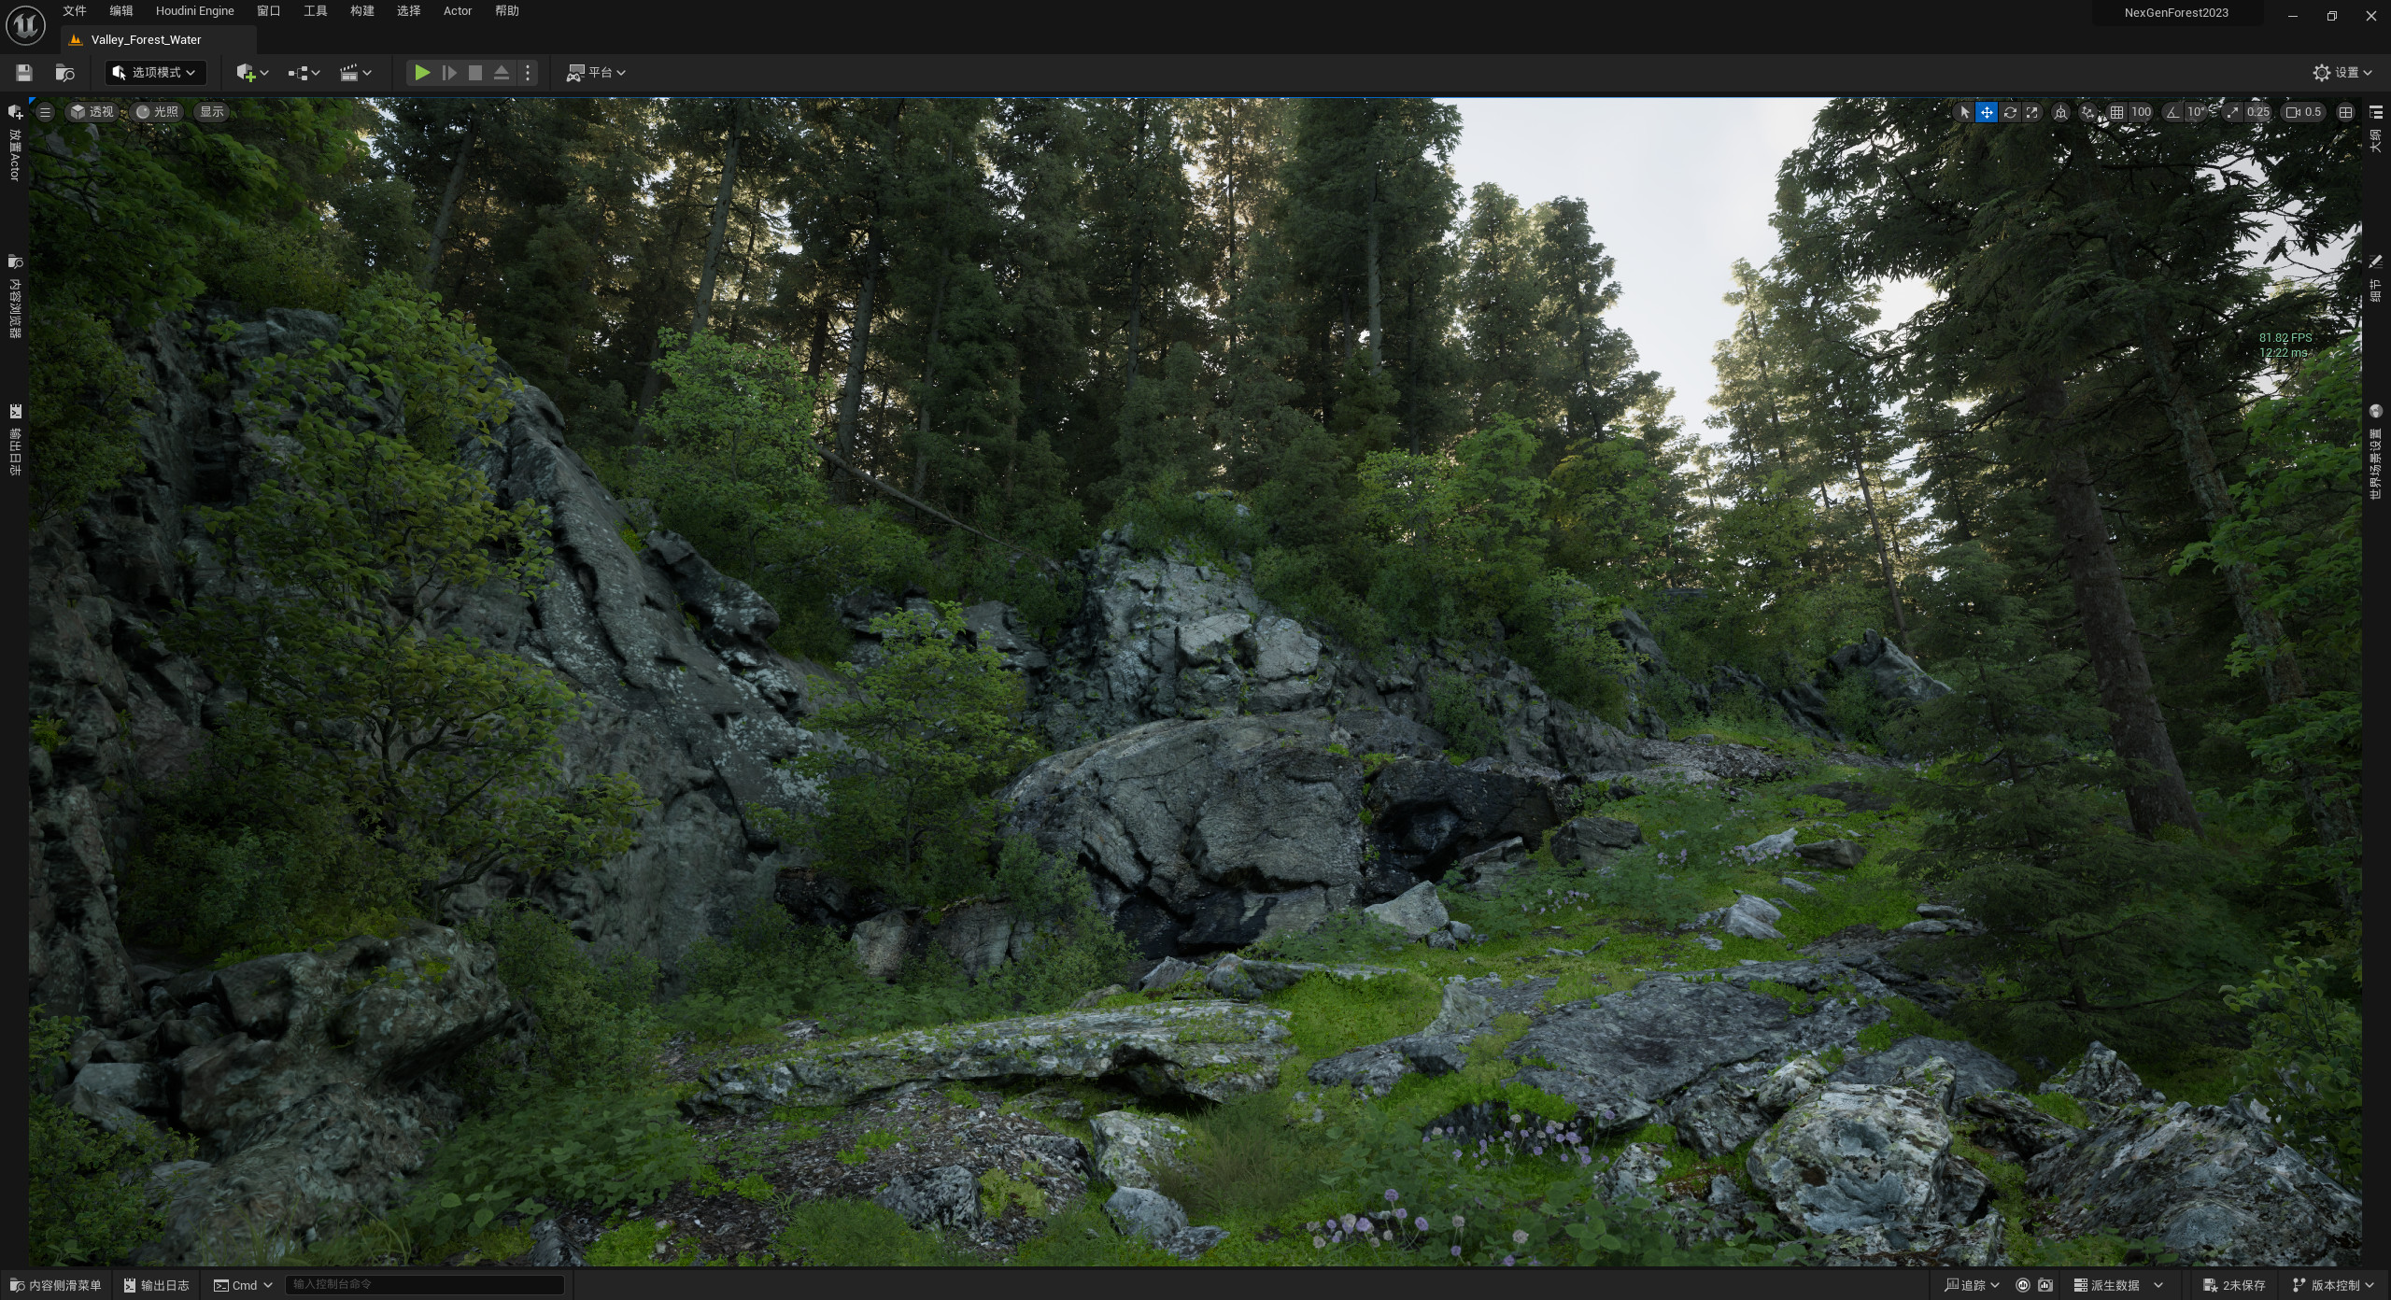This screenshot has width=2391, height=1300.
Task: Activate the Scale gizmo tool
Action: coord(2031,112)
